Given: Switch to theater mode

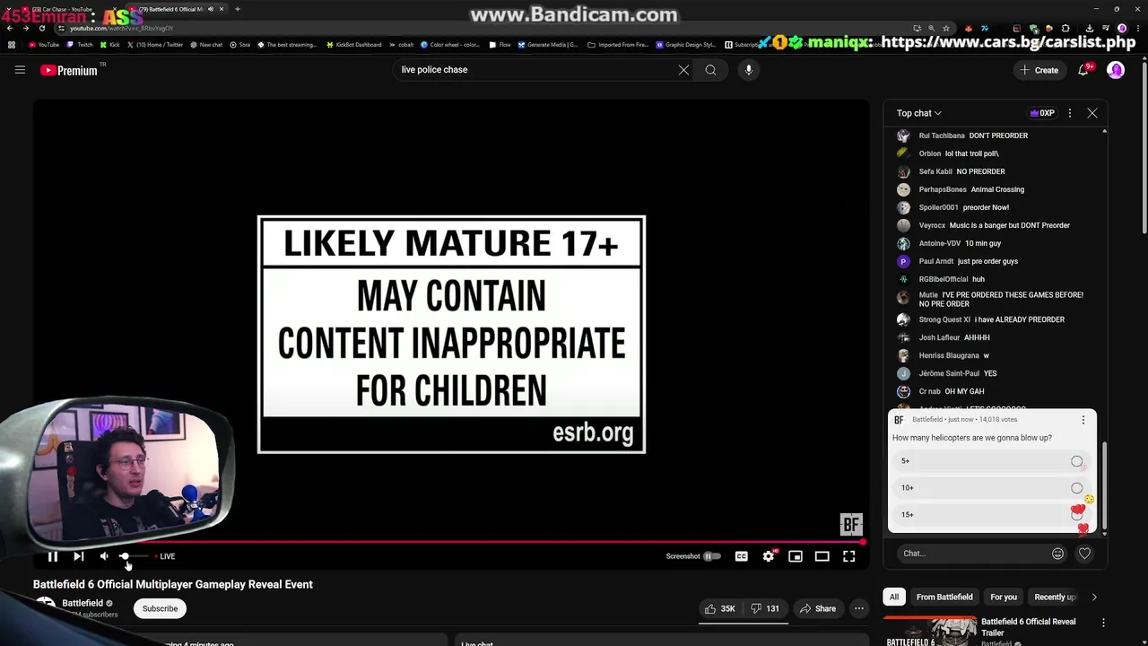Looking at the screenshot, I should point(822,556).
